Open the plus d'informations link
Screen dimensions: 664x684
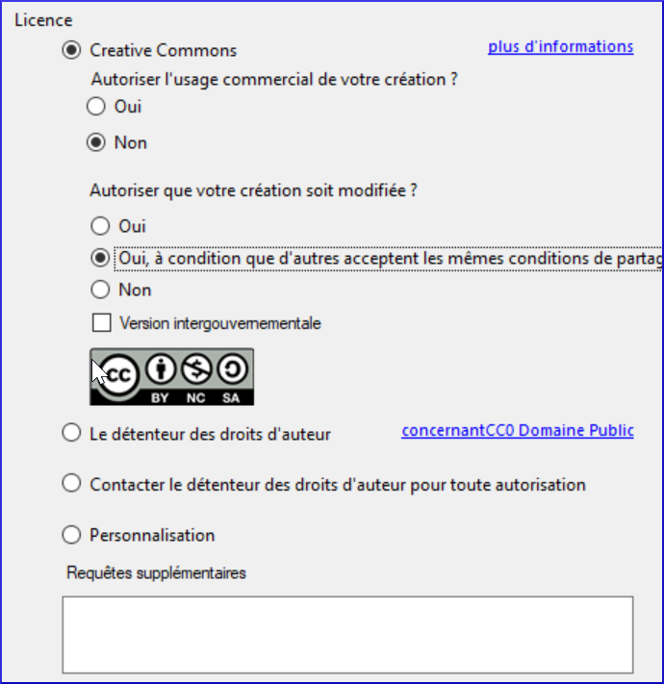pyautogui.click(x=560, y=46)
